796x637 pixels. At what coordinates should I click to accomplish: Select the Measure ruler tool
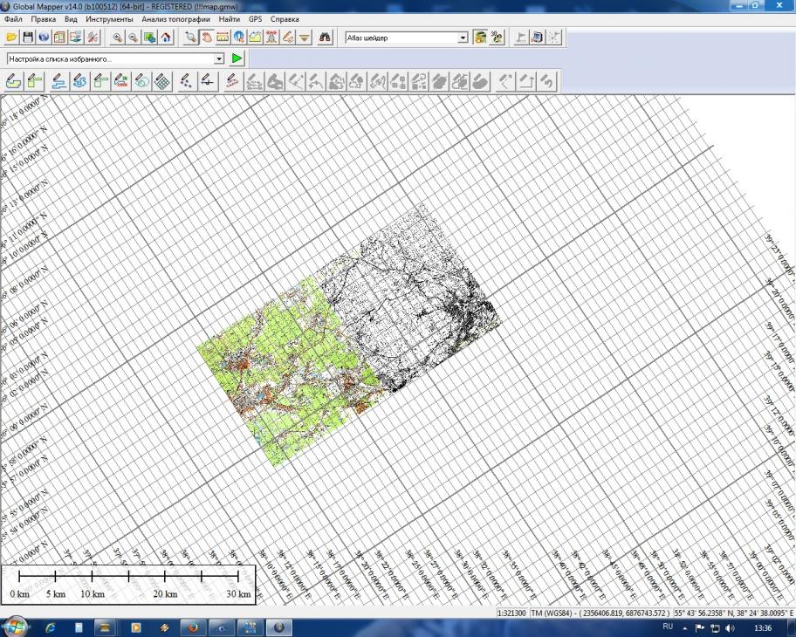tap(223, 38)
